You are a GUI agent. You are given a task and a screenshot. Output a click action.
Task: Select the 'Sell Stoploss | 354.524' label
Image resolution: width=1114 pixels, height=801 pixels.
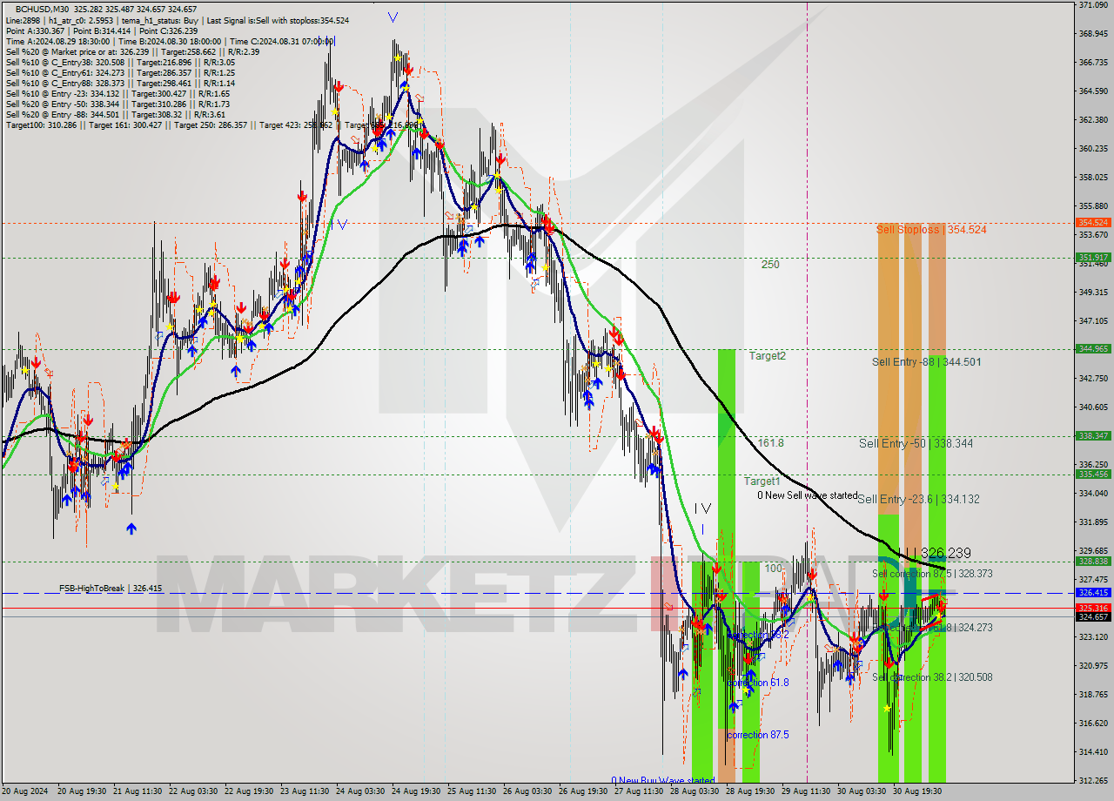click(x=931, y=230)
